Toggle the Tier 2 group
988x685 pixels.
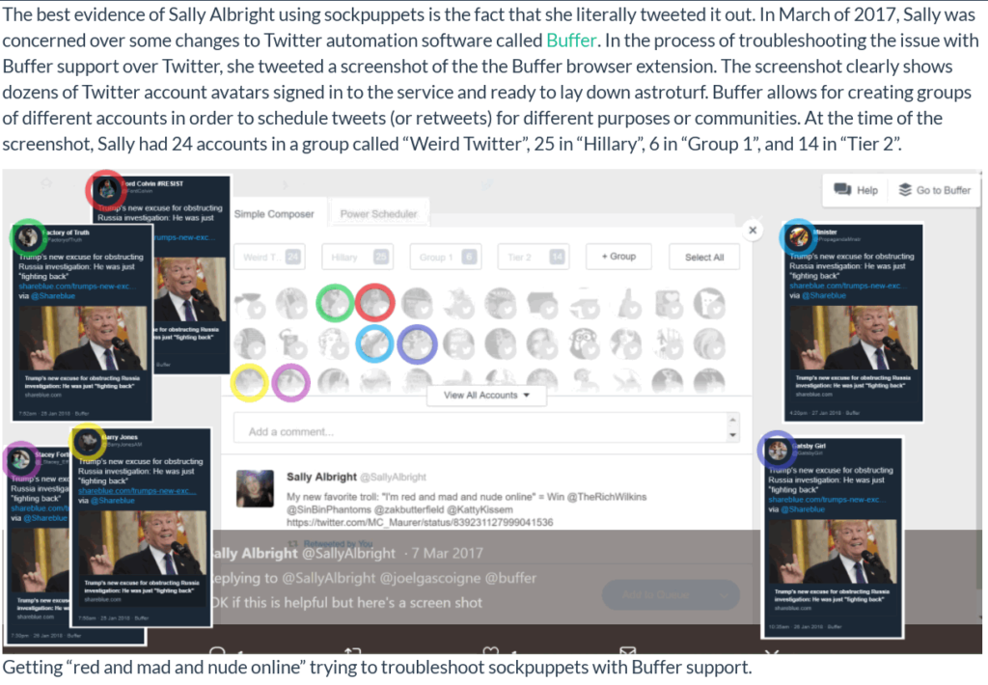(533, 257)
